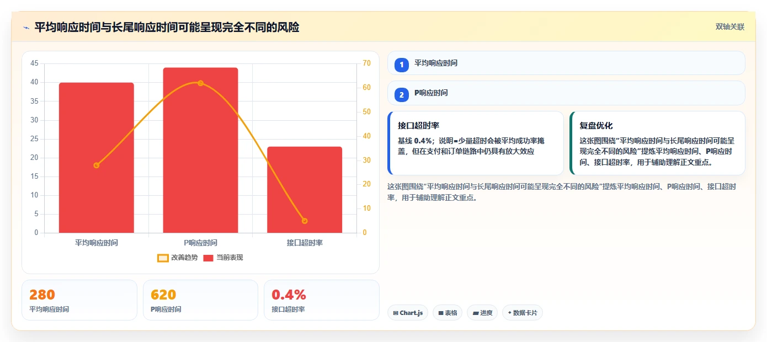Screen dimensions: 767x342
Task: Click the 表格 tag chip
Action: [448, 313]
